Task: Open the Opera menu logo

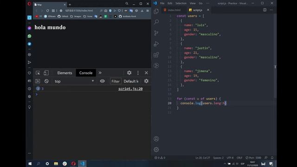Action: pyautogui.click(x=29, y=4)
